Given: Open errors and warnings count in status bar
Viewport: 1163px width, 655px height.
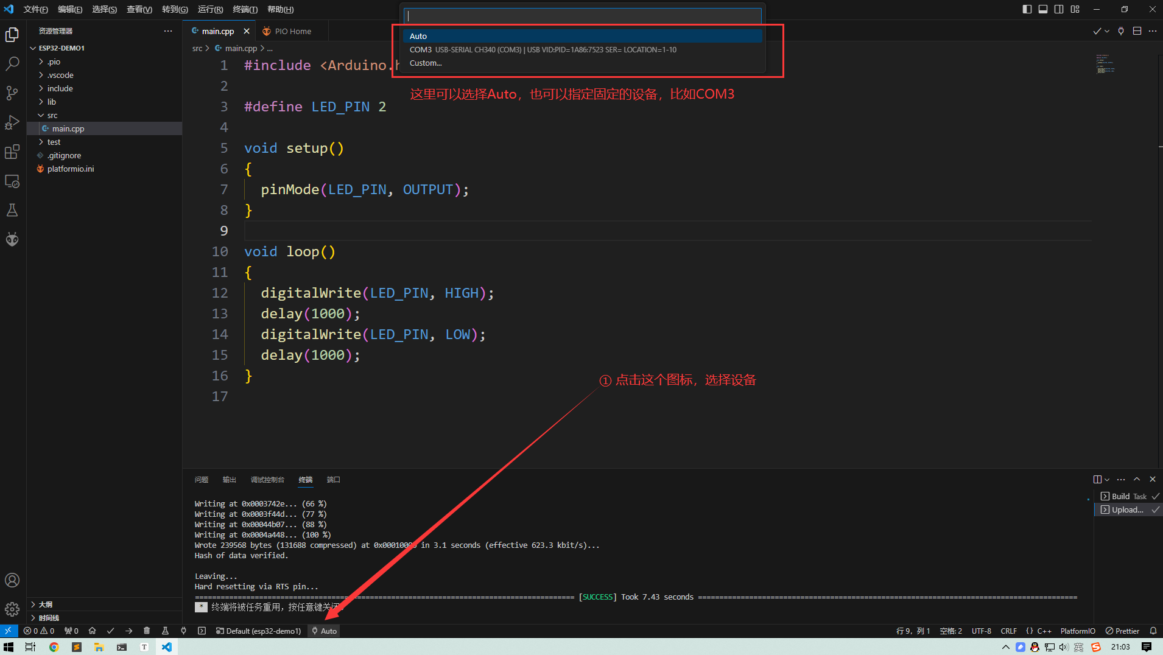Looking at the screenshot, I should 39,631.
